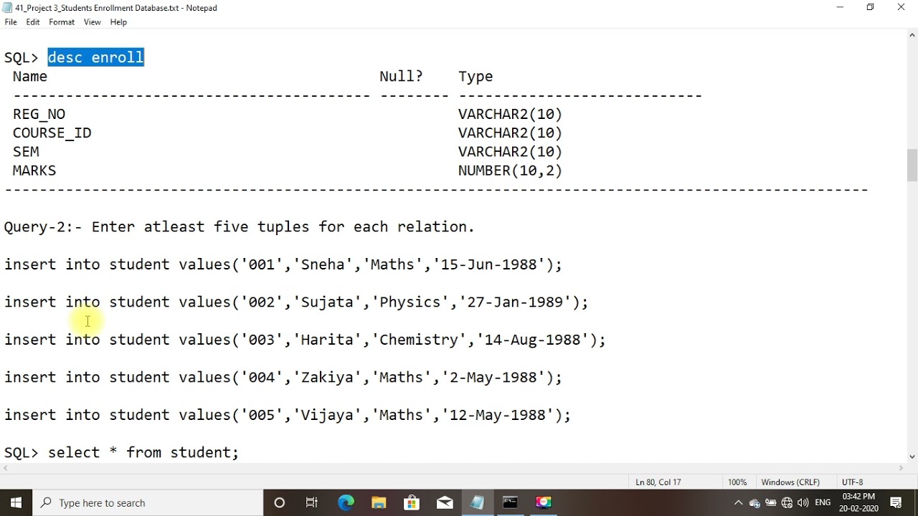Click the highlighted 'desc enroll' text

click(x=96, y=57)
